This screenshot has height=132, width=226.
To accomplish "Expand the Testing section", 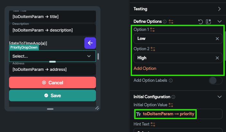I will [219, 9].
